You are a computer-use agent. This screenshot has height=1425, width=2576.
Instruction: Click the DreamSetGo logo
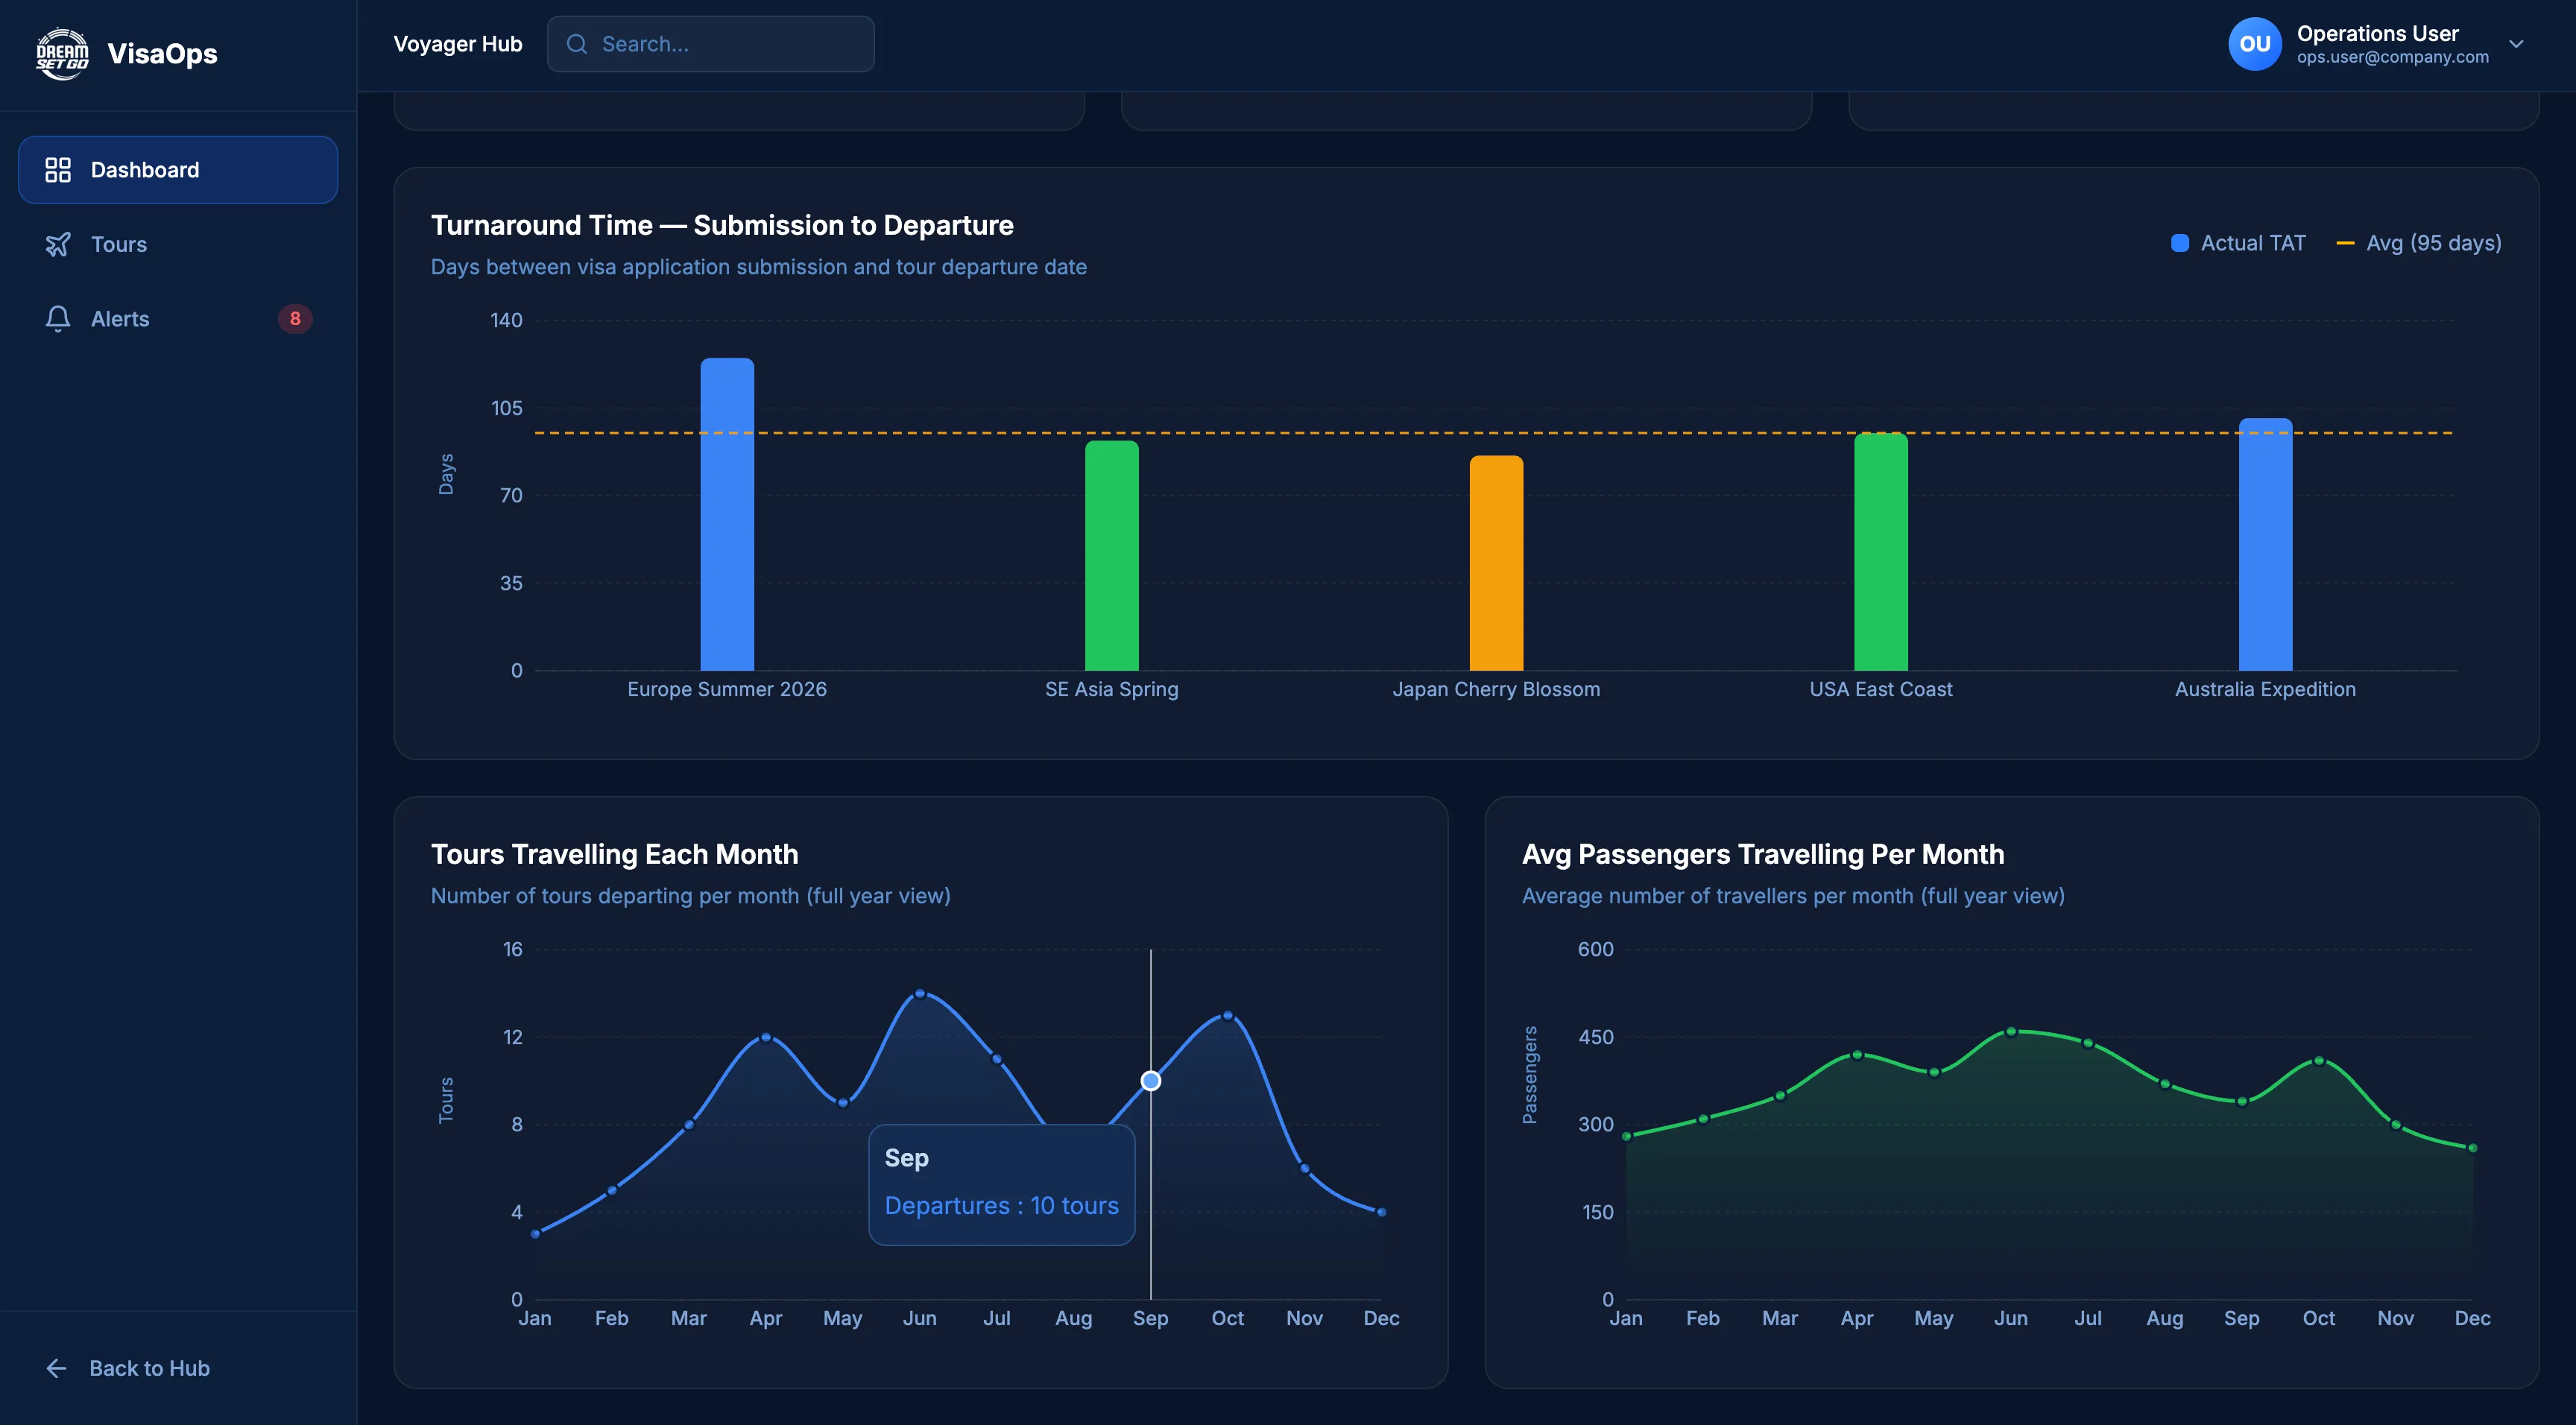pyautogui.click(x=61, y=53)
